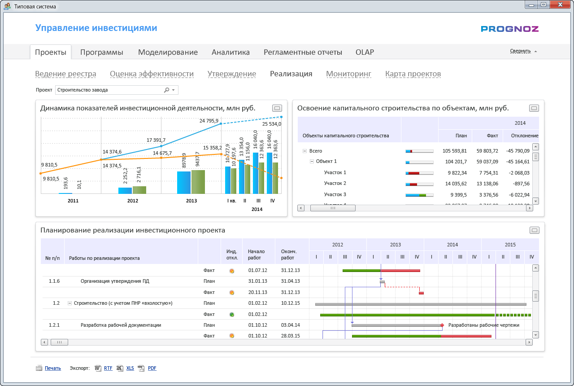Go to Мониторинг section

tap(349, 74)
